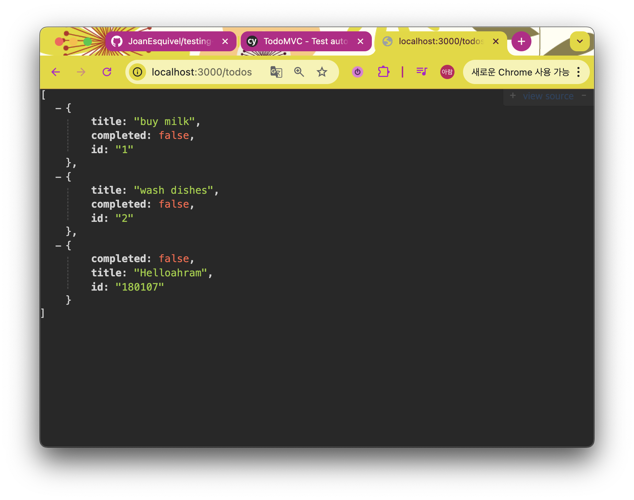Image resolution: width=634 pixels, height=500 pixels.
Task: Click the forward navigation arrow
Action: click(81, 72)
